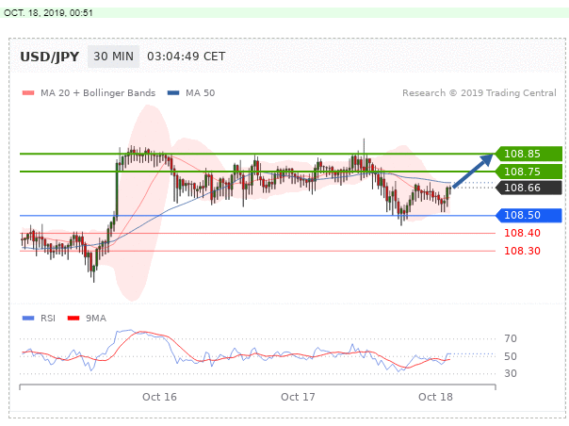Screen dimensions: 569x426
Task: Click the MA 50 legend label
Action: pyautogui.click(x=201, y=93)
